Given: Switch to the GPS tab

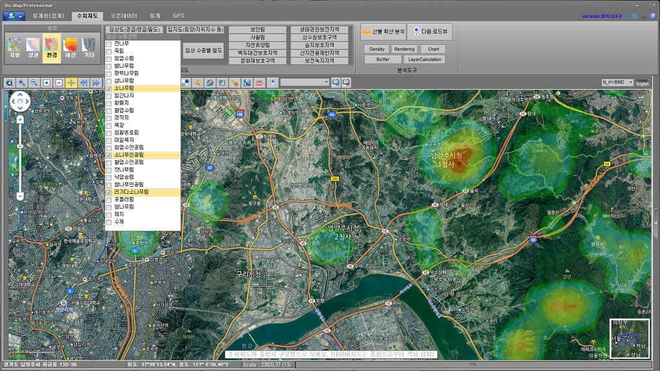Looking at the screenshot, I should point(179,15).
